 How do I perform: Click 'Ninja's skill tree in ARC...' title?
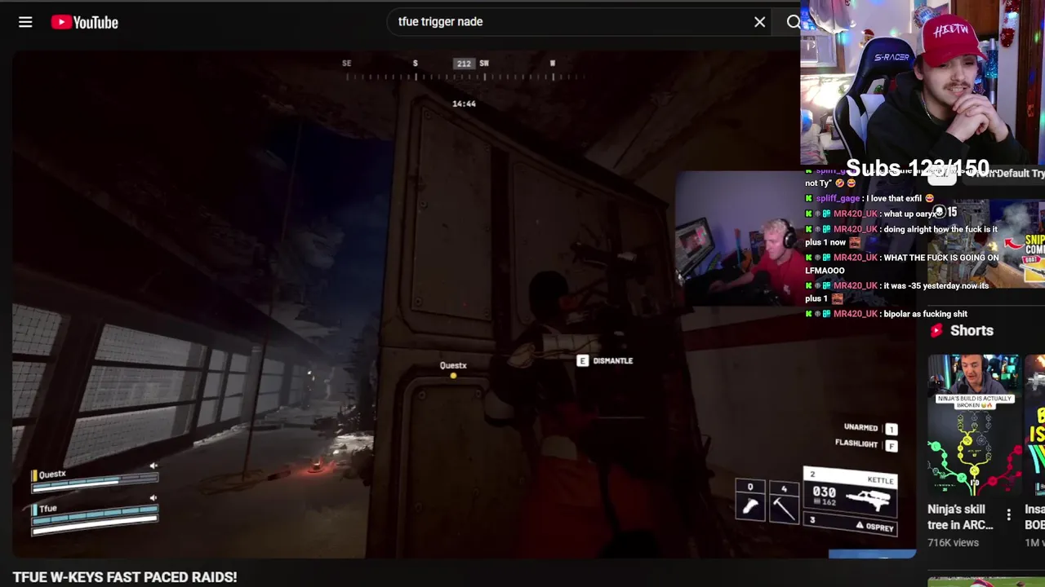pyautogui.click(x=960, y=517)
